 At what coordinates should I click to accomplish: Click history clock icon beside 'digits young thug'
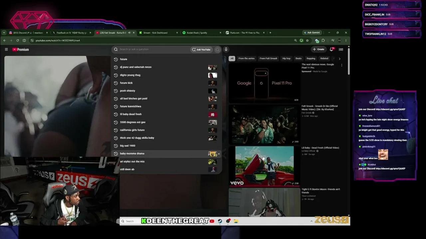(x=116, y=75)
